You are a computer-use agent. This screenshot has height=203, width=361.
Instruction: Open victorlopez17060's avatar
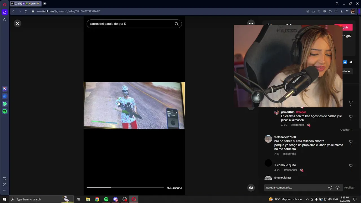tap(268, 139)
